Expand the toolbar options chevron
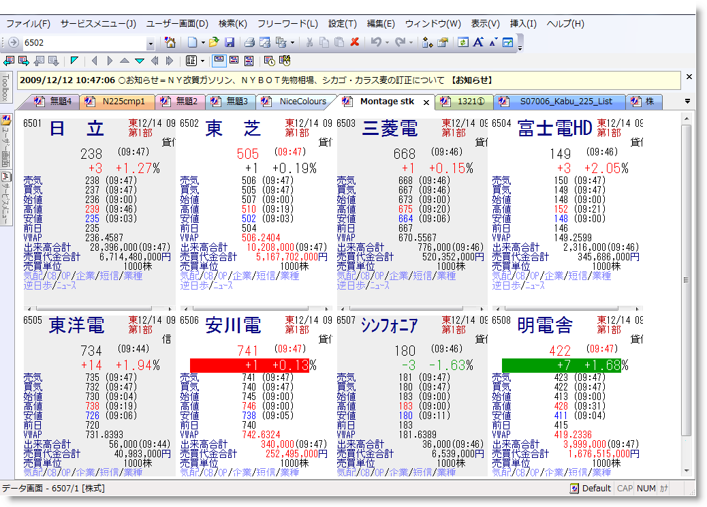 point(520,48)
